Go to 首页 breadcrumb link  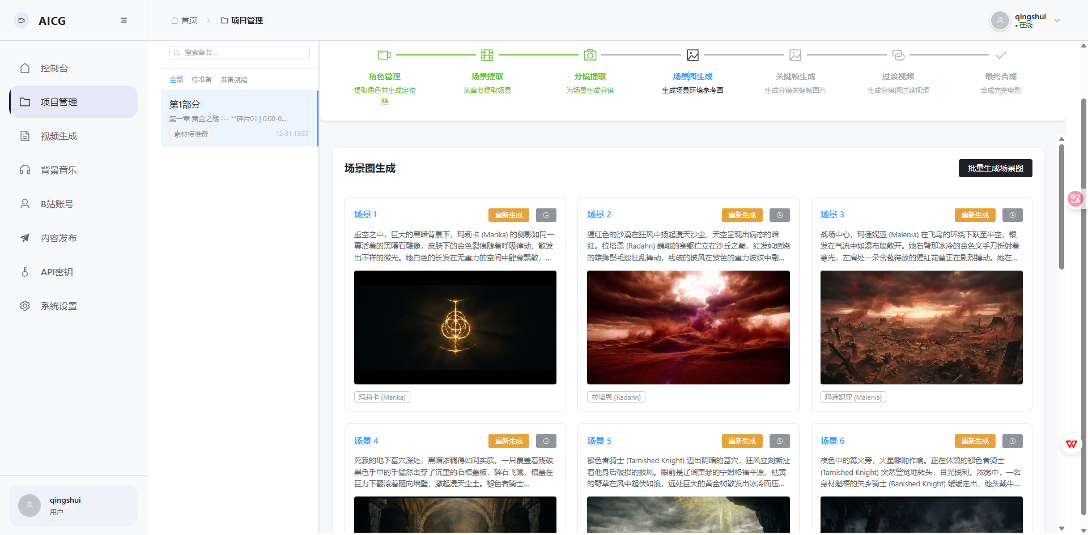point(184,20)
